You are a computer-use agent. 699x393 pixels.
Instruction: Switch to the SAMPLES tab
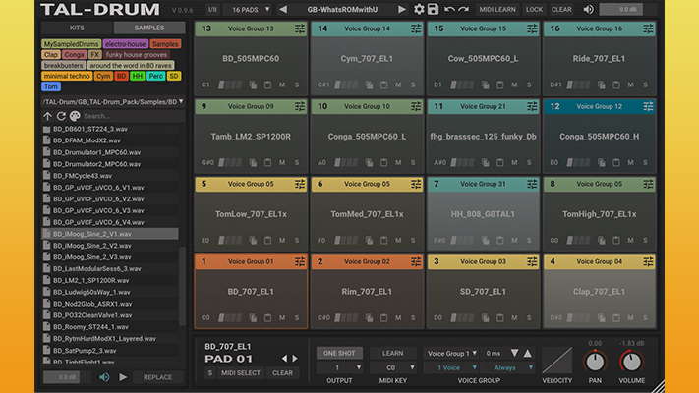148,28
